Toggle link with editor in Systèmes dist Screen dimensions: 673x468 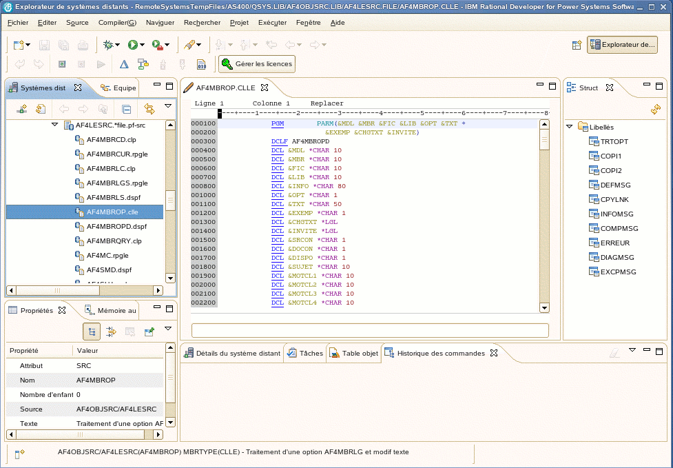click(x=149, y=109)
